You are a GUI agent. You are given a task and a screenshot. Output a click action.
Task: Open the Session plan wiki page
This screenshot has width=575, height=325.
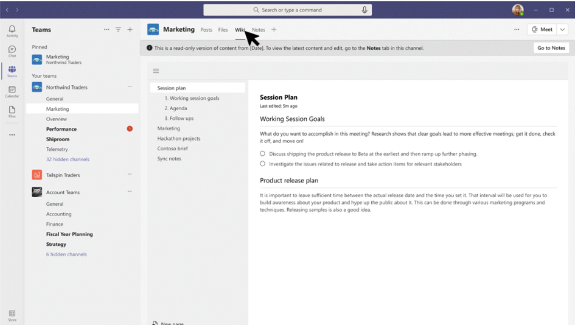pyautogui.click(x=198, y=88)
